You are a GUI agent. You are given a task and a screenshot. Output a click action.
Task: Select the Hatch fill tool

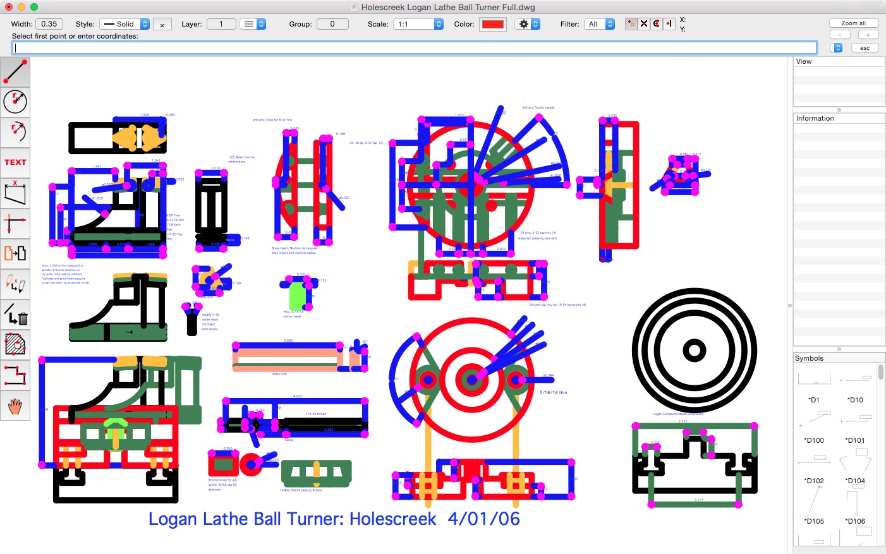click(x=15, y=344)
